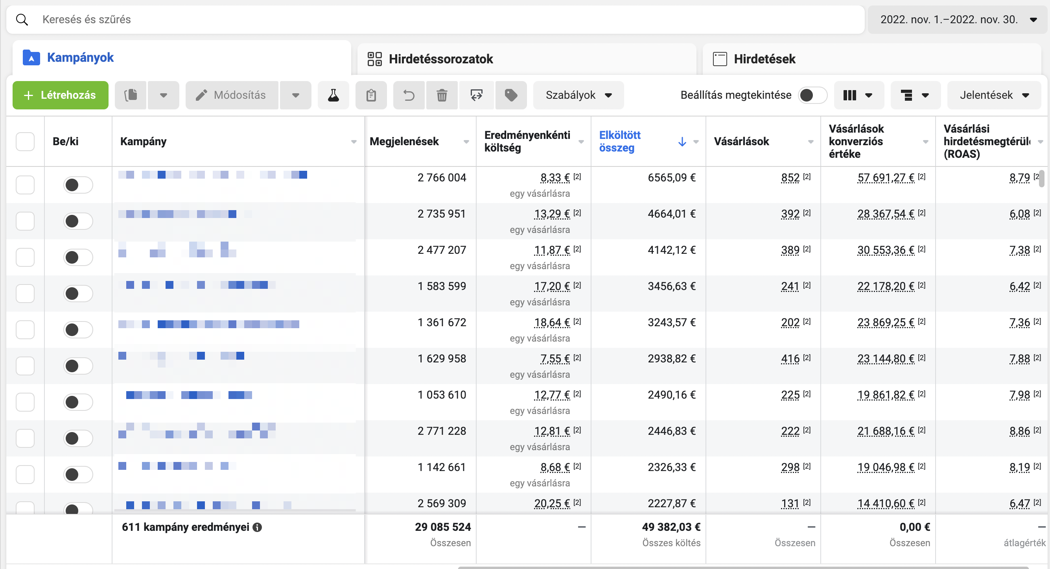Click the green Létrehozás button
Viewport: 1050px width, 569px height.
coord(60,95)
